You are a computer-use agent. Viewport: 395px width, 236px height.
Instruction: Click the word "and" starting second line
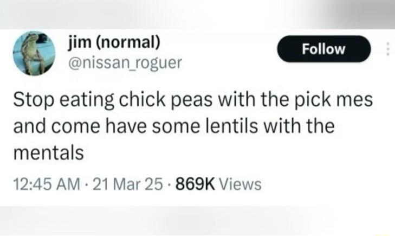pyautogui.click(x=25, y=127)
